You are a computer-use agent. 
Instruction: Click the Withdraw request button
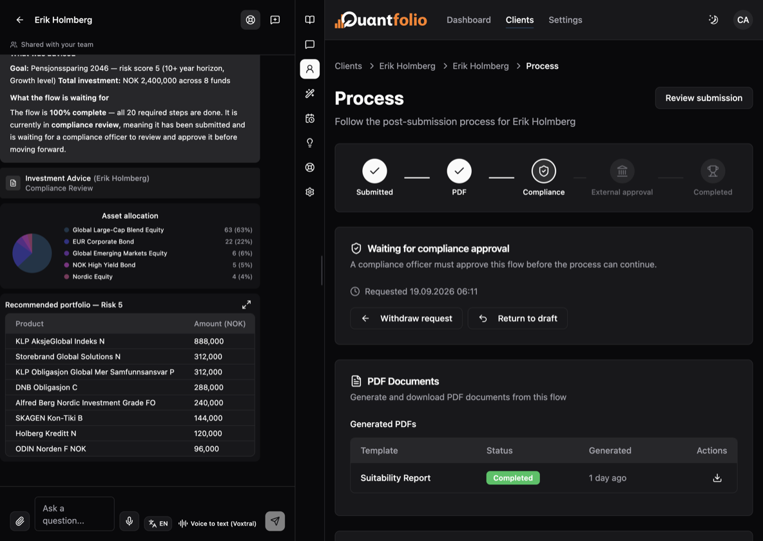[407, 318]
